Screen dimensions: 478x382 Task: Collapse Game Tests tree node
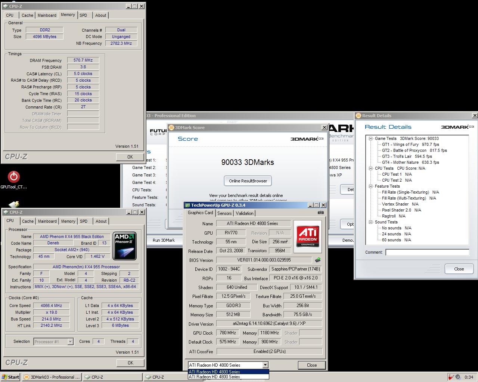click(x=371, y=138)
